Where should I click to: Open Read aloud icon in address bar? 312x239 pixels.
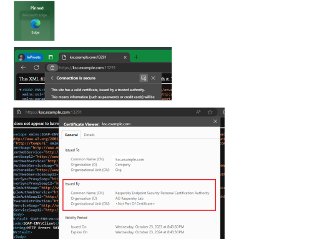click(198, 112)
